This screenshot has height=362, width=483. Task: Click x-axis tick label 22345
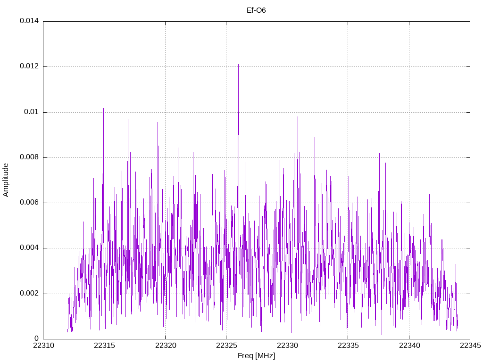pyautogui.click(x=470, y=346)
